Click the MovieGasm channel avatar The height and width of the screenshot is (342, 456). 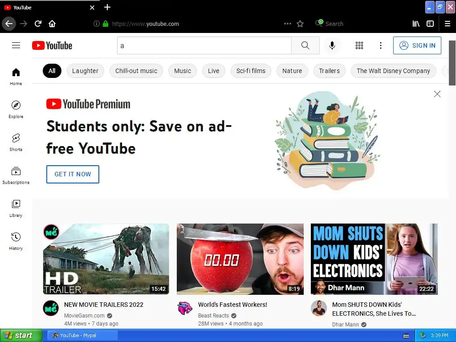(x=51, y=308)
